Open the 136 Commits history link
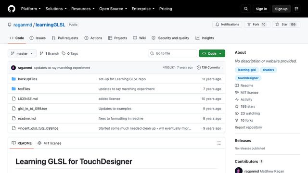The image size is (308, 173). [x=208, y=67]
